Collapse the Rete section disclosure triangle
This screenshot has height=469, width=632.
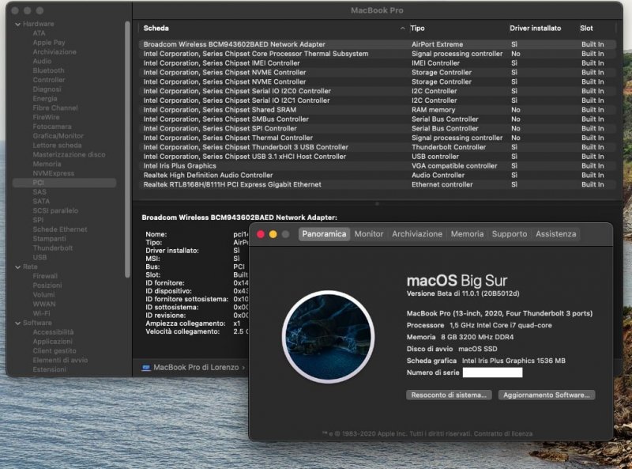point(17,267)
